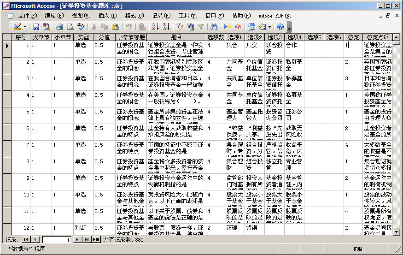This screenshot has width=403, height=255.
Task: Open the View type dropdown arrow
Action: click(x=25, y=26)
